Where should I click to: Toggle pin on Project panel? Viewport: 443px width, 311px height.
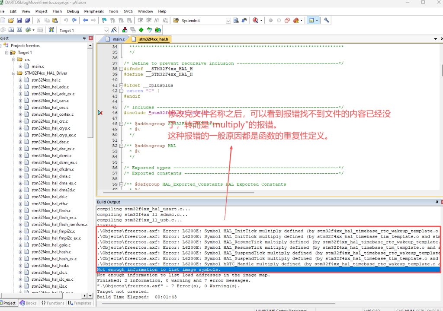(x=84, y=38)
